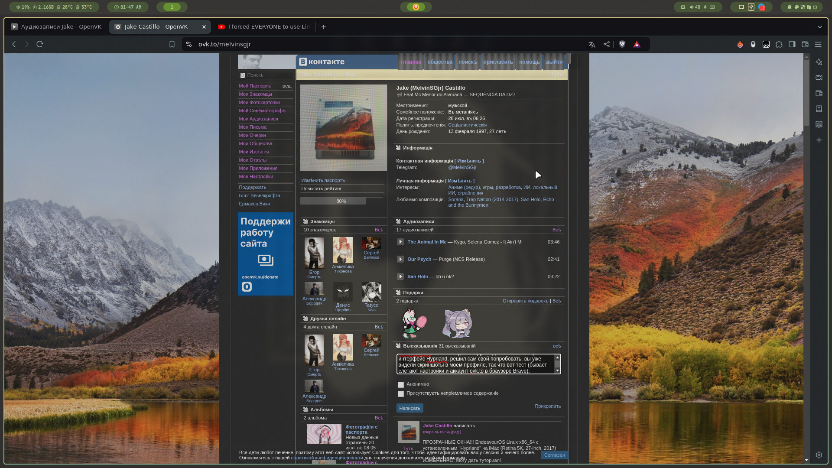The height and width of the screenshot is (468, 832).
Task: Click the translate page icon
Action: (592, 44)
